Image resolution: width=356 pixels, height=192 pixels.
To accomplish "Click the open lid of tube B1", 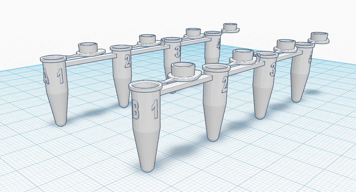I will pos(182,70).
